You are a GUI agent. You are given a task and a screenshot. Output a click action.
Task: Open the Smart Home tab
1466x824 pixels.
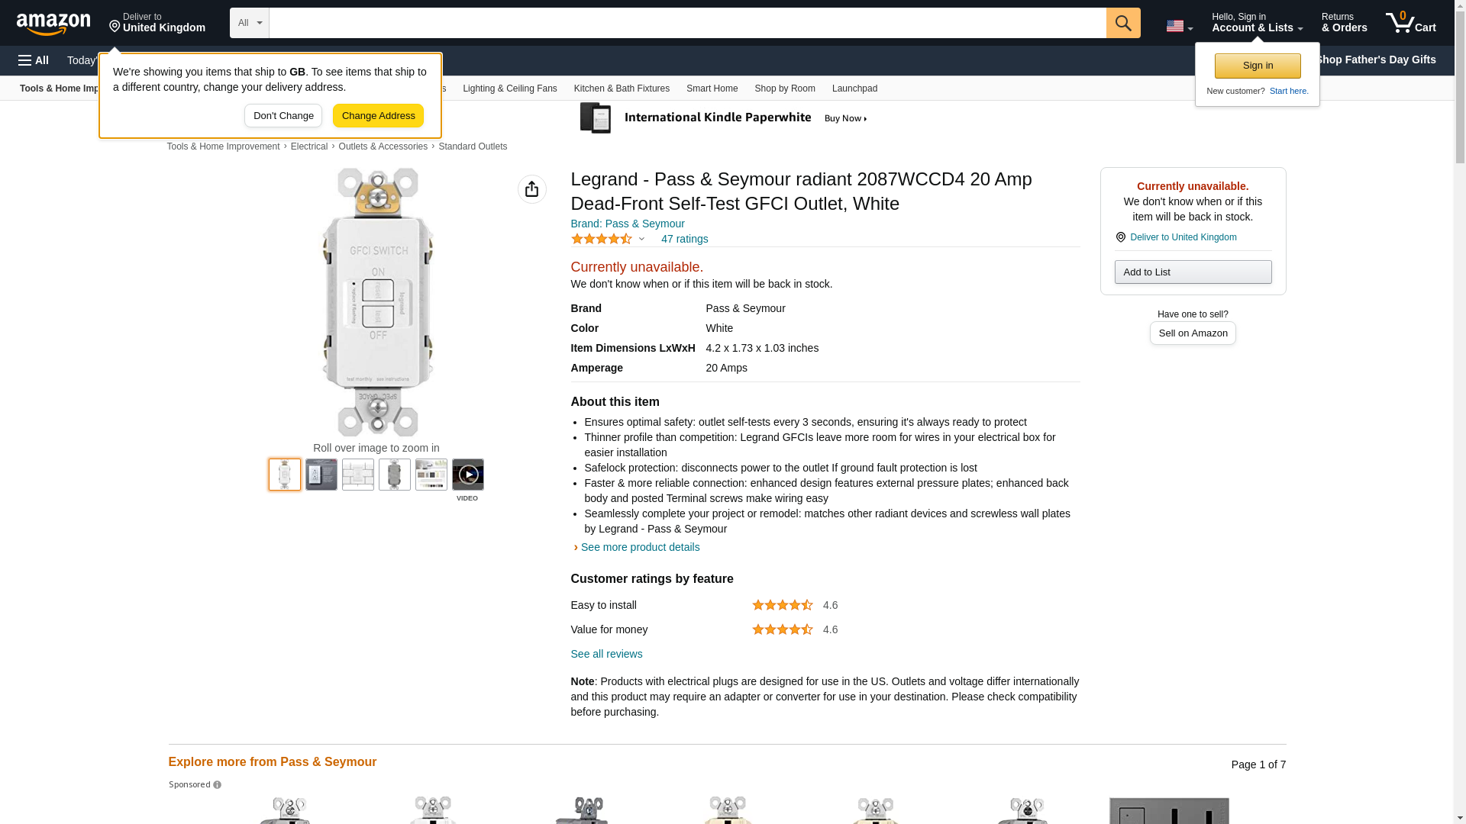(712, 89)
